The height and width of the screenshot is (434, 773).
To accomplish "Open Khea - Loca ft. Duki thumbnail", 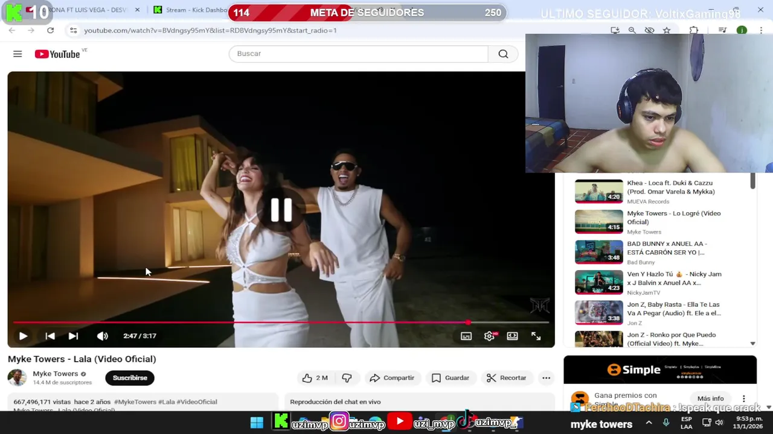I will click(598, 191).
